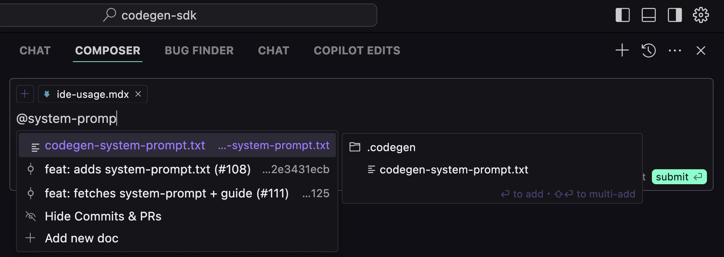
Task: Create new composer with the plus icon
Action: 622,50
